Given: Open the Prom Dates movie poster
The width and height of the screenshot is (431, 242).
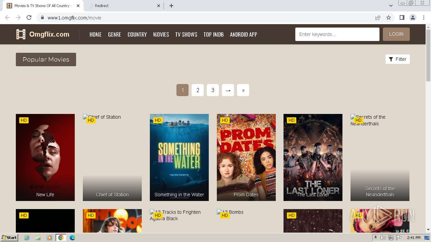Looking at the screenshot, I should coord(246,157).
